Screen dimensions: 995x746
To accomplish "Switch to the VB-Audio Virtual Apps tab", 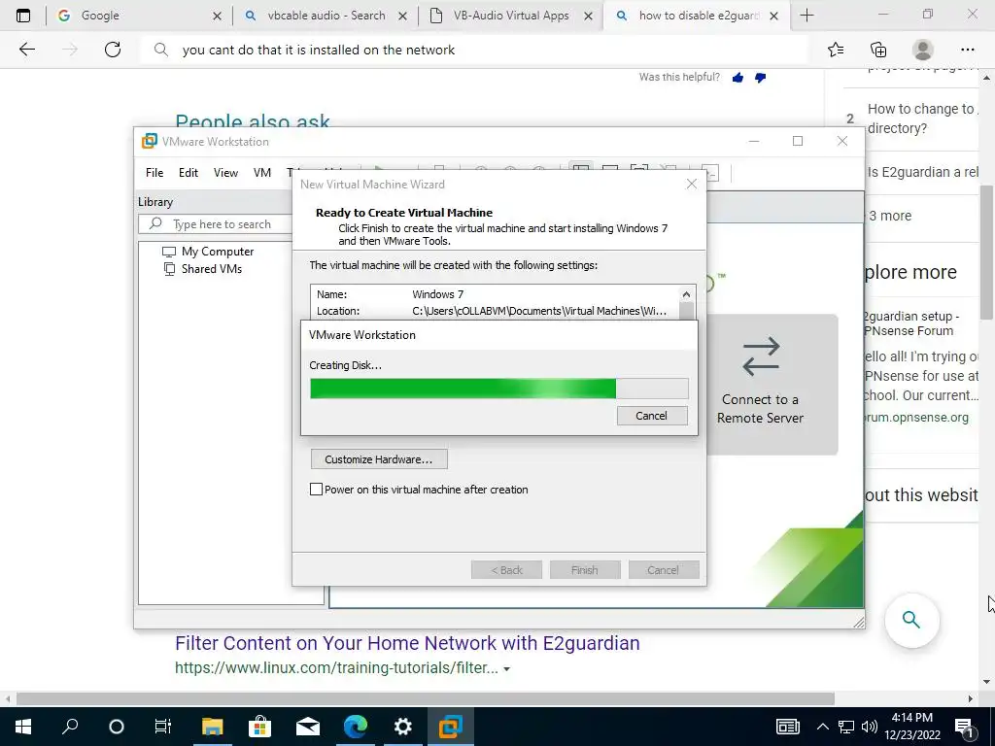I will (x=511, y=16).
